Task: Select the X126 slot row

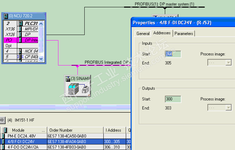Action: [x=21, y=34]
